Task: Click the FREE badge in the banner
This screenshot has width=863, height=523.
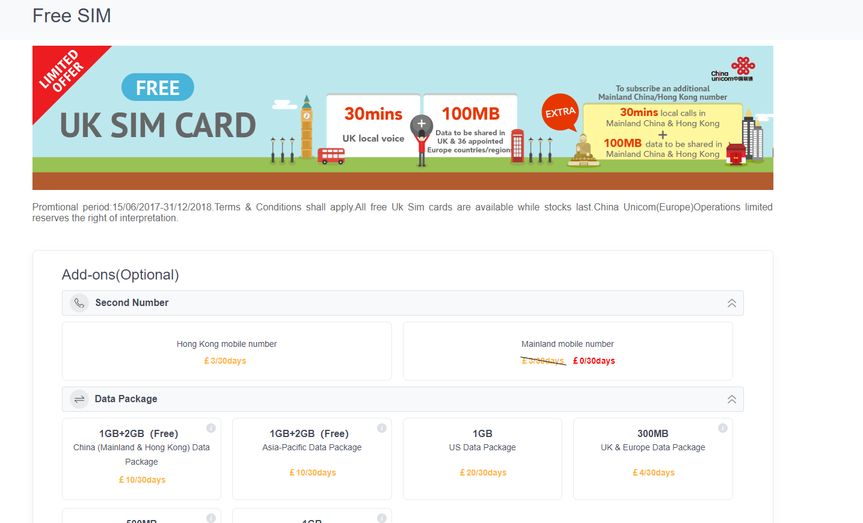Action: (158, 88)
